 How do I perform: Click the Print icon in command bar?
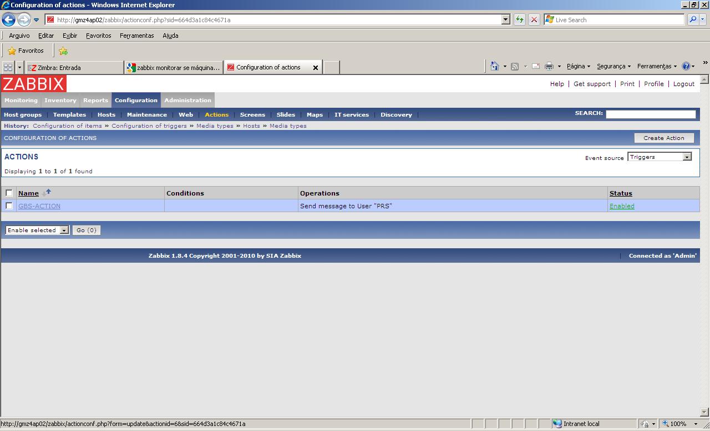point(549,67)
